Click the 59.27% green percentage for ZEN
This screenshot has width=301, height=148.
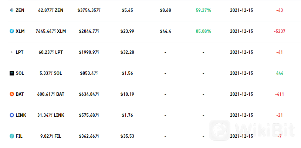(x=203, y=10)
